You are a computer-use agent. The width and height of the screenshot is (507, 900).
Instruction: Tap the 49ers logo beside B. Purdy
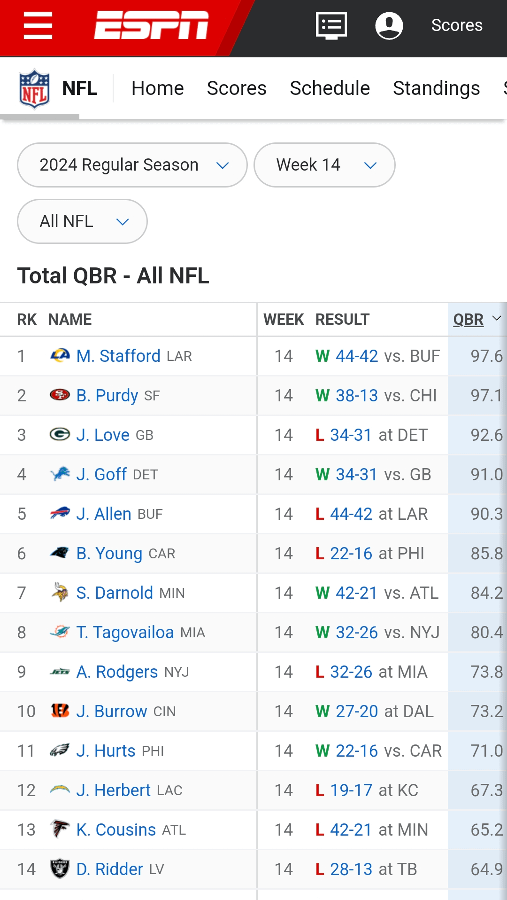coord(60,395)
